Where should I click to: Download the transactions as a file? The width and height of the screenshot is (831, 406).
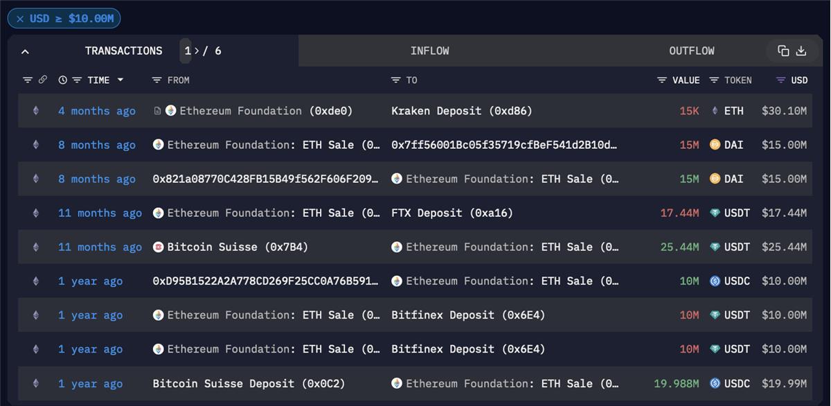(x=801, y=51)
